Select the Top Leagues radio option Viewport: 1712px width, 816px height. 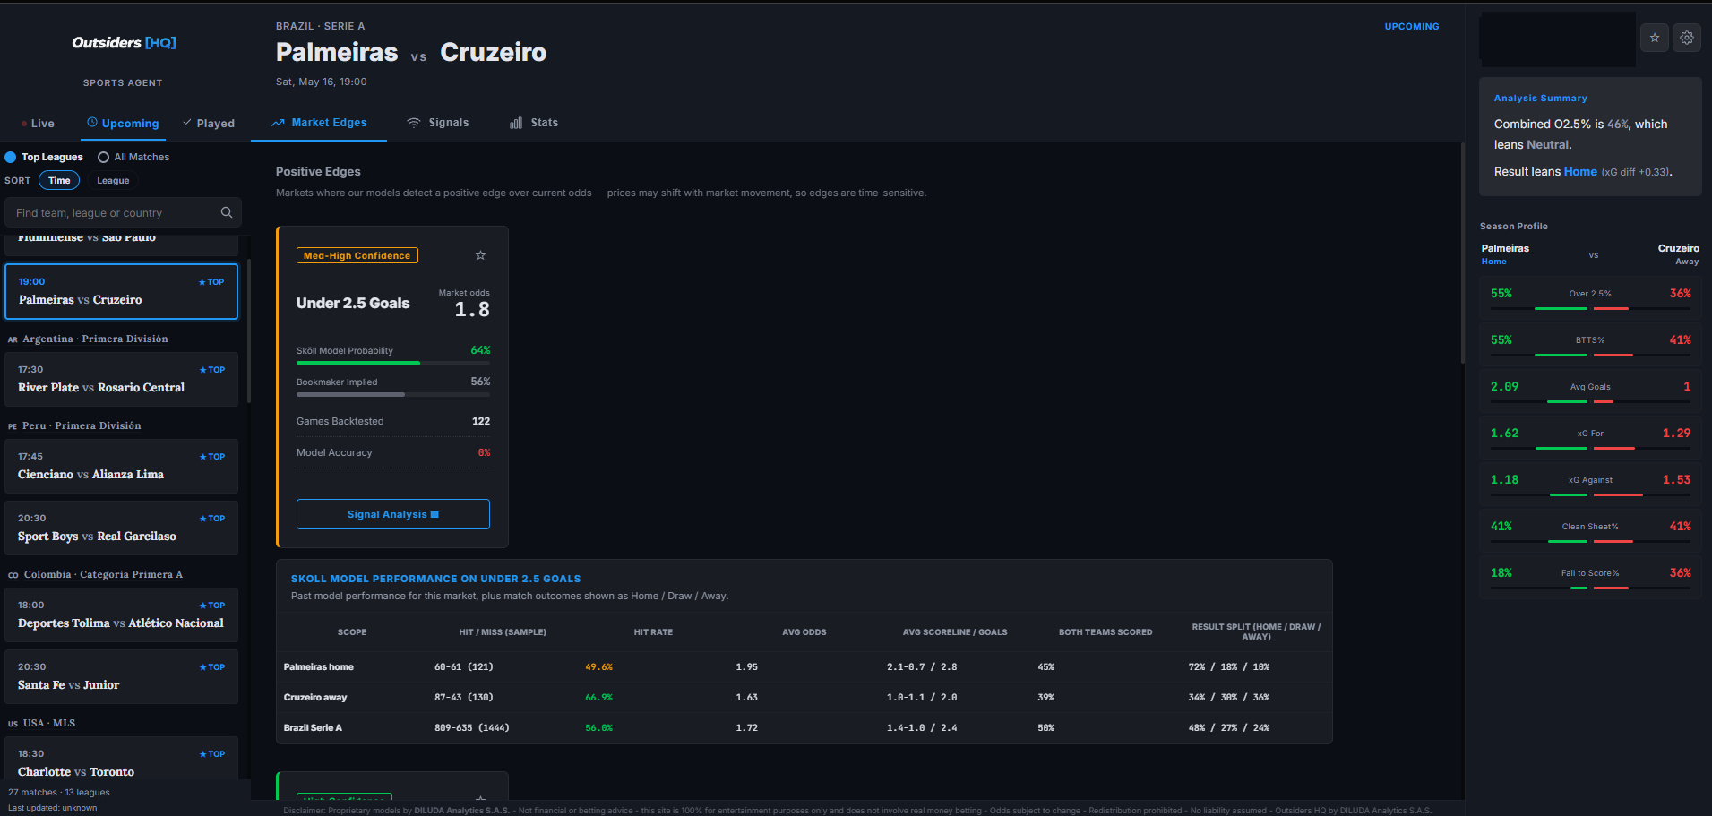pyautogui.click(x=44, y=157)
